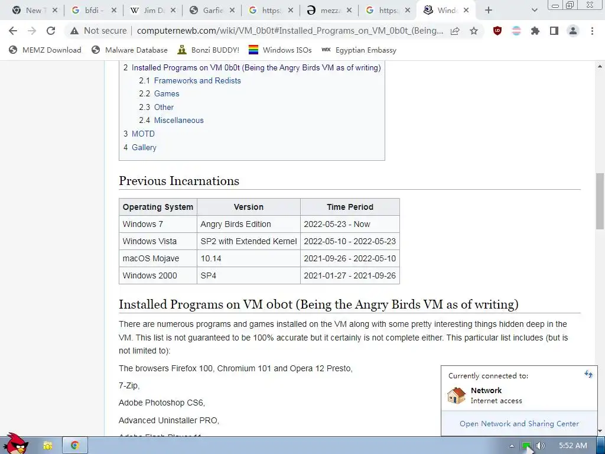Jump to Installed Programs contents entry
This screenshot has width=605, height=454.
point(256,67)
